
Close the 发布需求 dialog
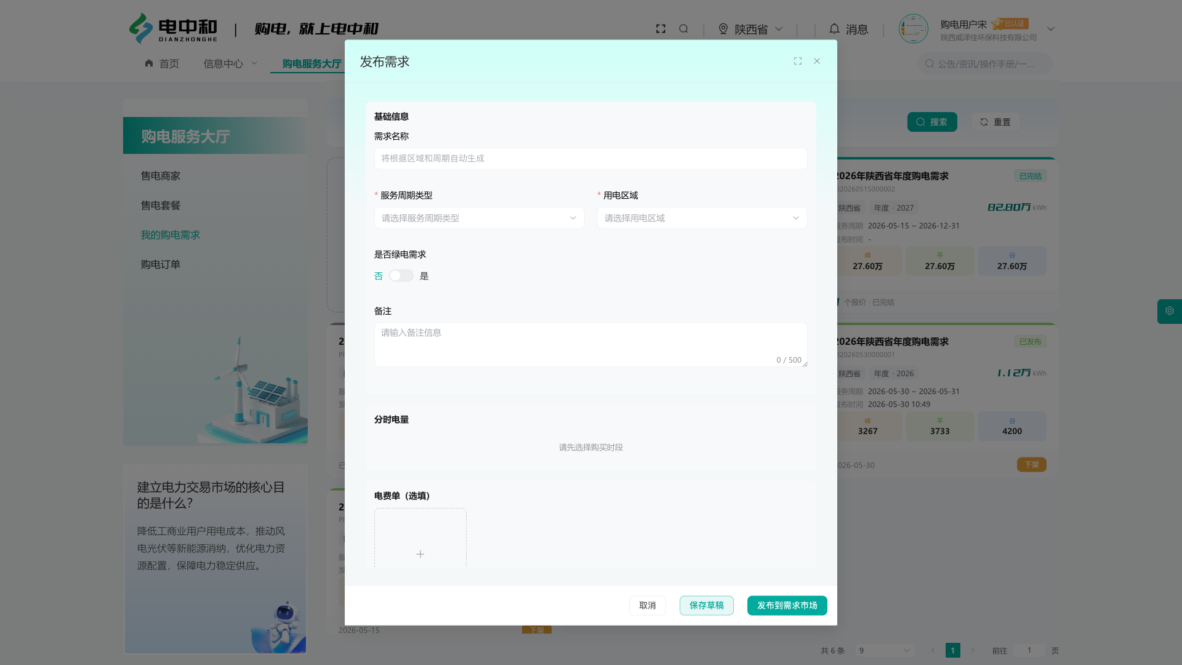click(817, 61)
